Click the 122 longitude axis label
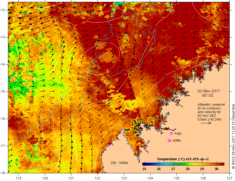The image size is (235, 181). 97,178
